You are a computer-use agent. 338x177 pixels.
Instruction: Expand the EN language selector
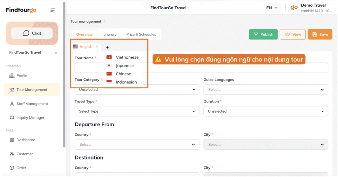point(272,8)
